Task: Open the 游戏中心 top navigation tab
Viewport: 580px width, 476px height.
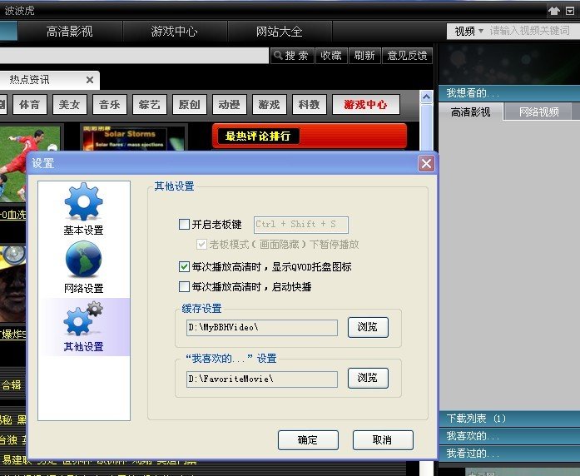Action: click(174, 32)
